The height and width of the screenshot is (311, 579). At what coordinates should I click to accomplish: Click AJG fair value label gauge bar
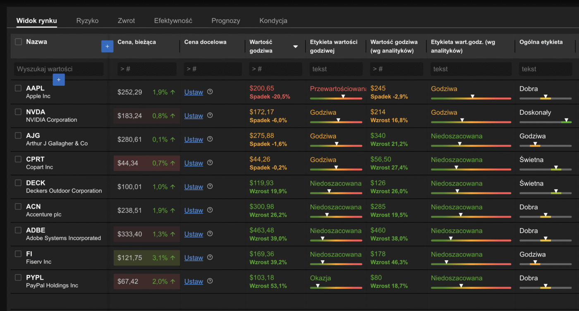[x=336, y=145]
